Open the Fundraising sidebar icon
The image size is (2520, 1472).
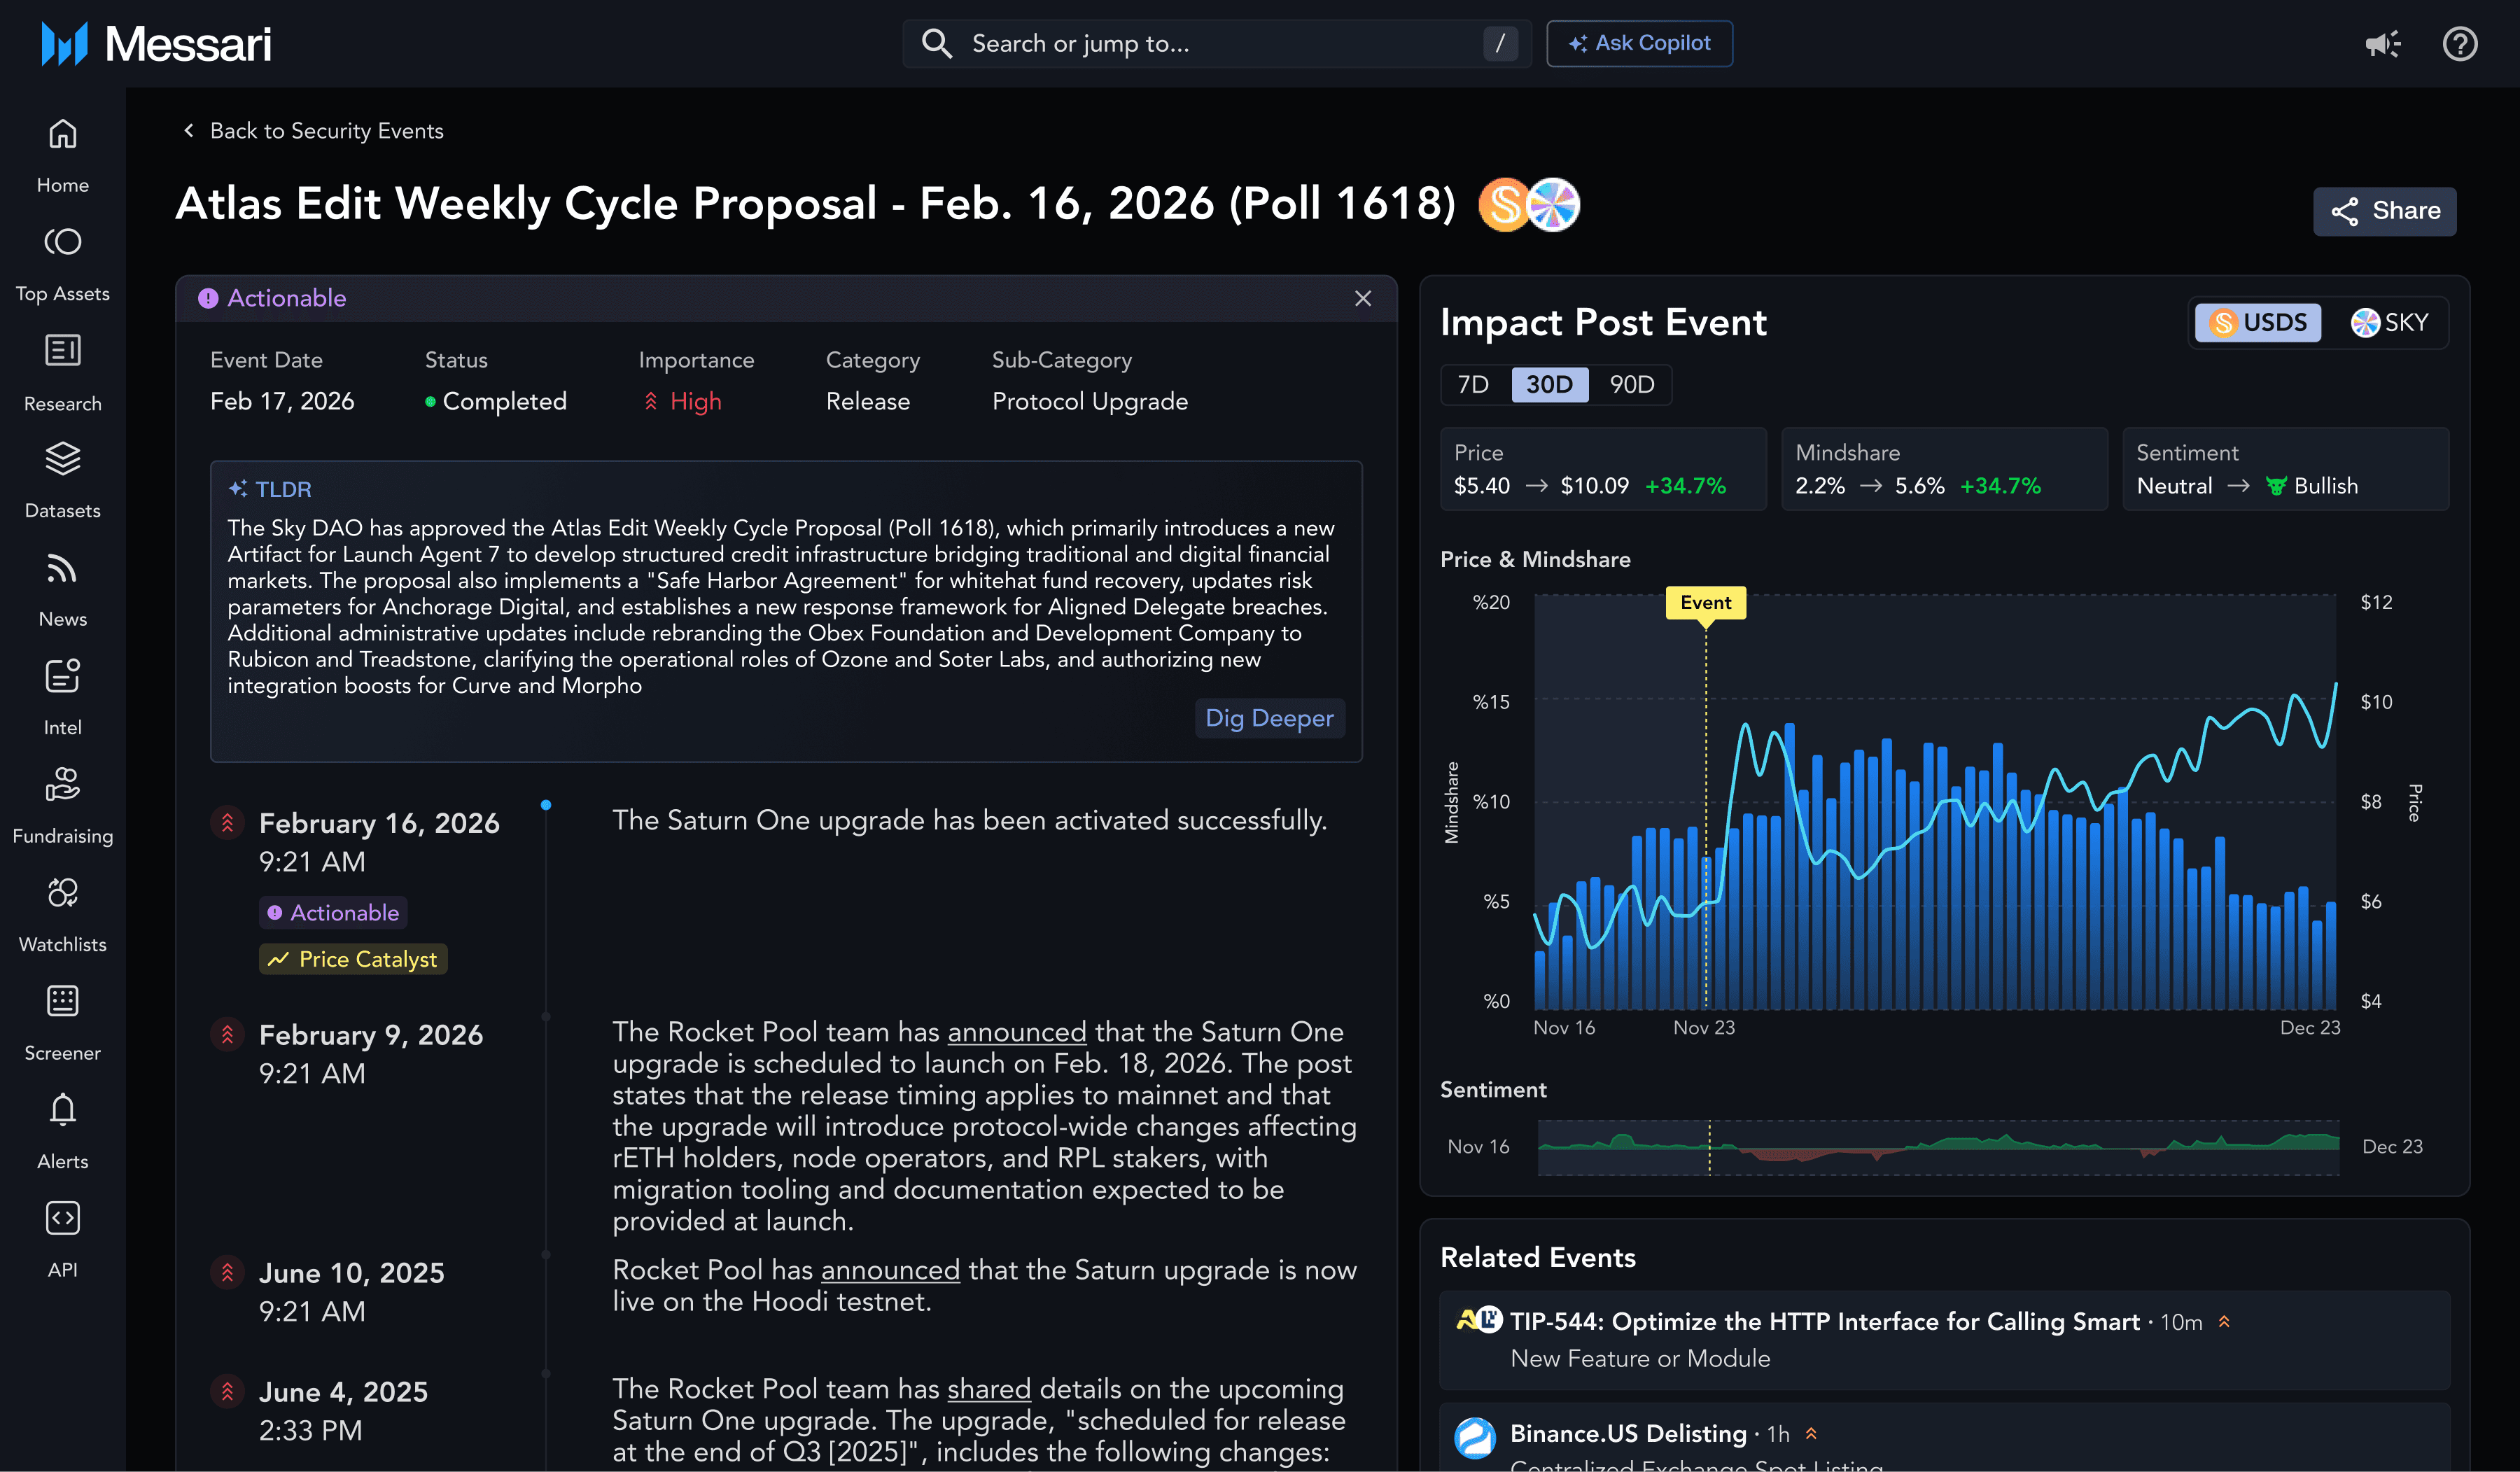click(62, 785)
